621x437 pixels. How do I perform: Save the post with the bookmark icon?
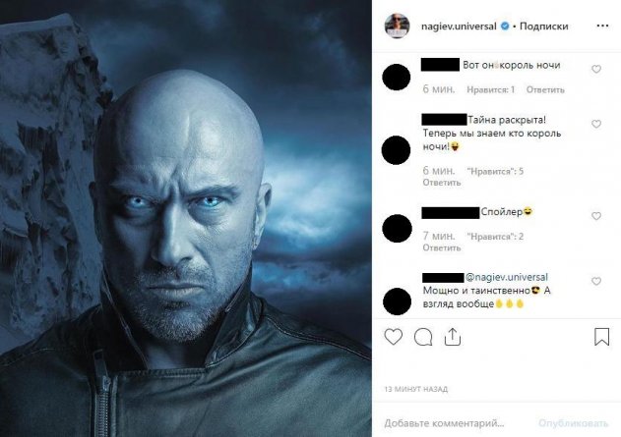(x=601, y=338)
